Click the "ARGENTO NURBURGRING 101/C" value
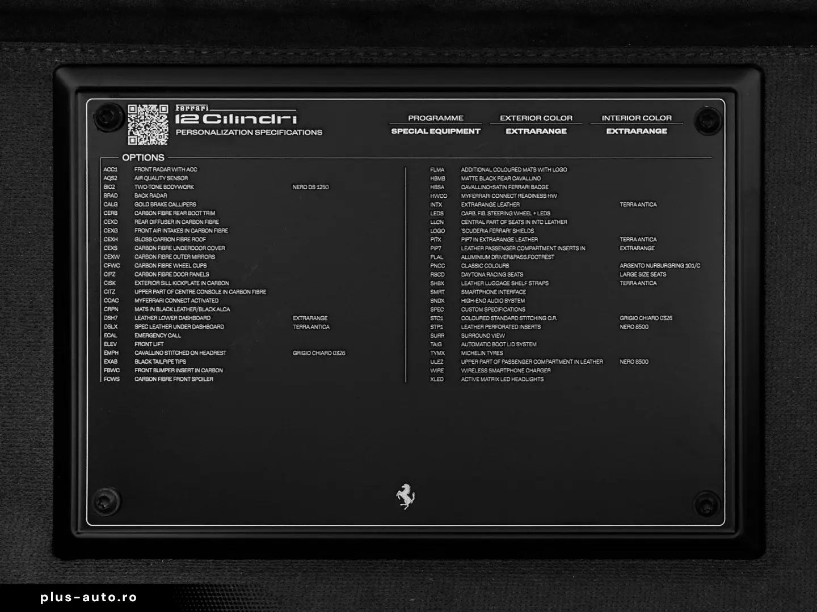Viewport: 817px width, 612px height. tap(660, 266)
